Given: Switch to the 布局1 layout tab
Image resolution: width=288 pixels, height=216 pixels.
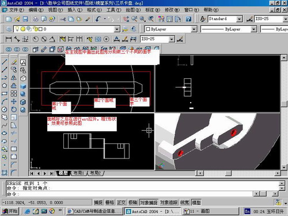Looking at the screenshot, I should click(x=79, y=173).
